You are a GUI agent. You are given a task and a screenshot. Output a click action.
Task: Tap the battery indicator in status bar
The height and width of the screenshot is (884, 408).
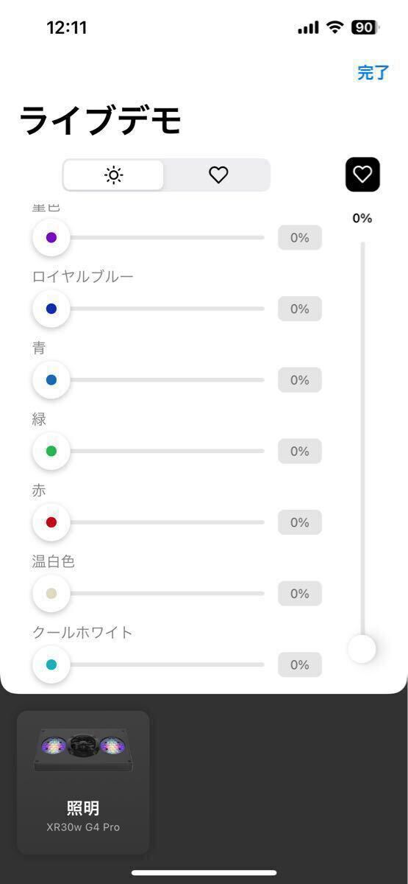click(365, 28)
